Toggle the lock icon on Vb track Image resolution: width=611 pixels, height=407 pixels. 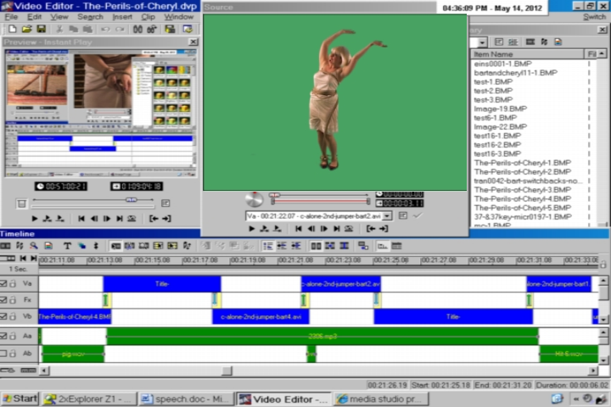[13, 316]
